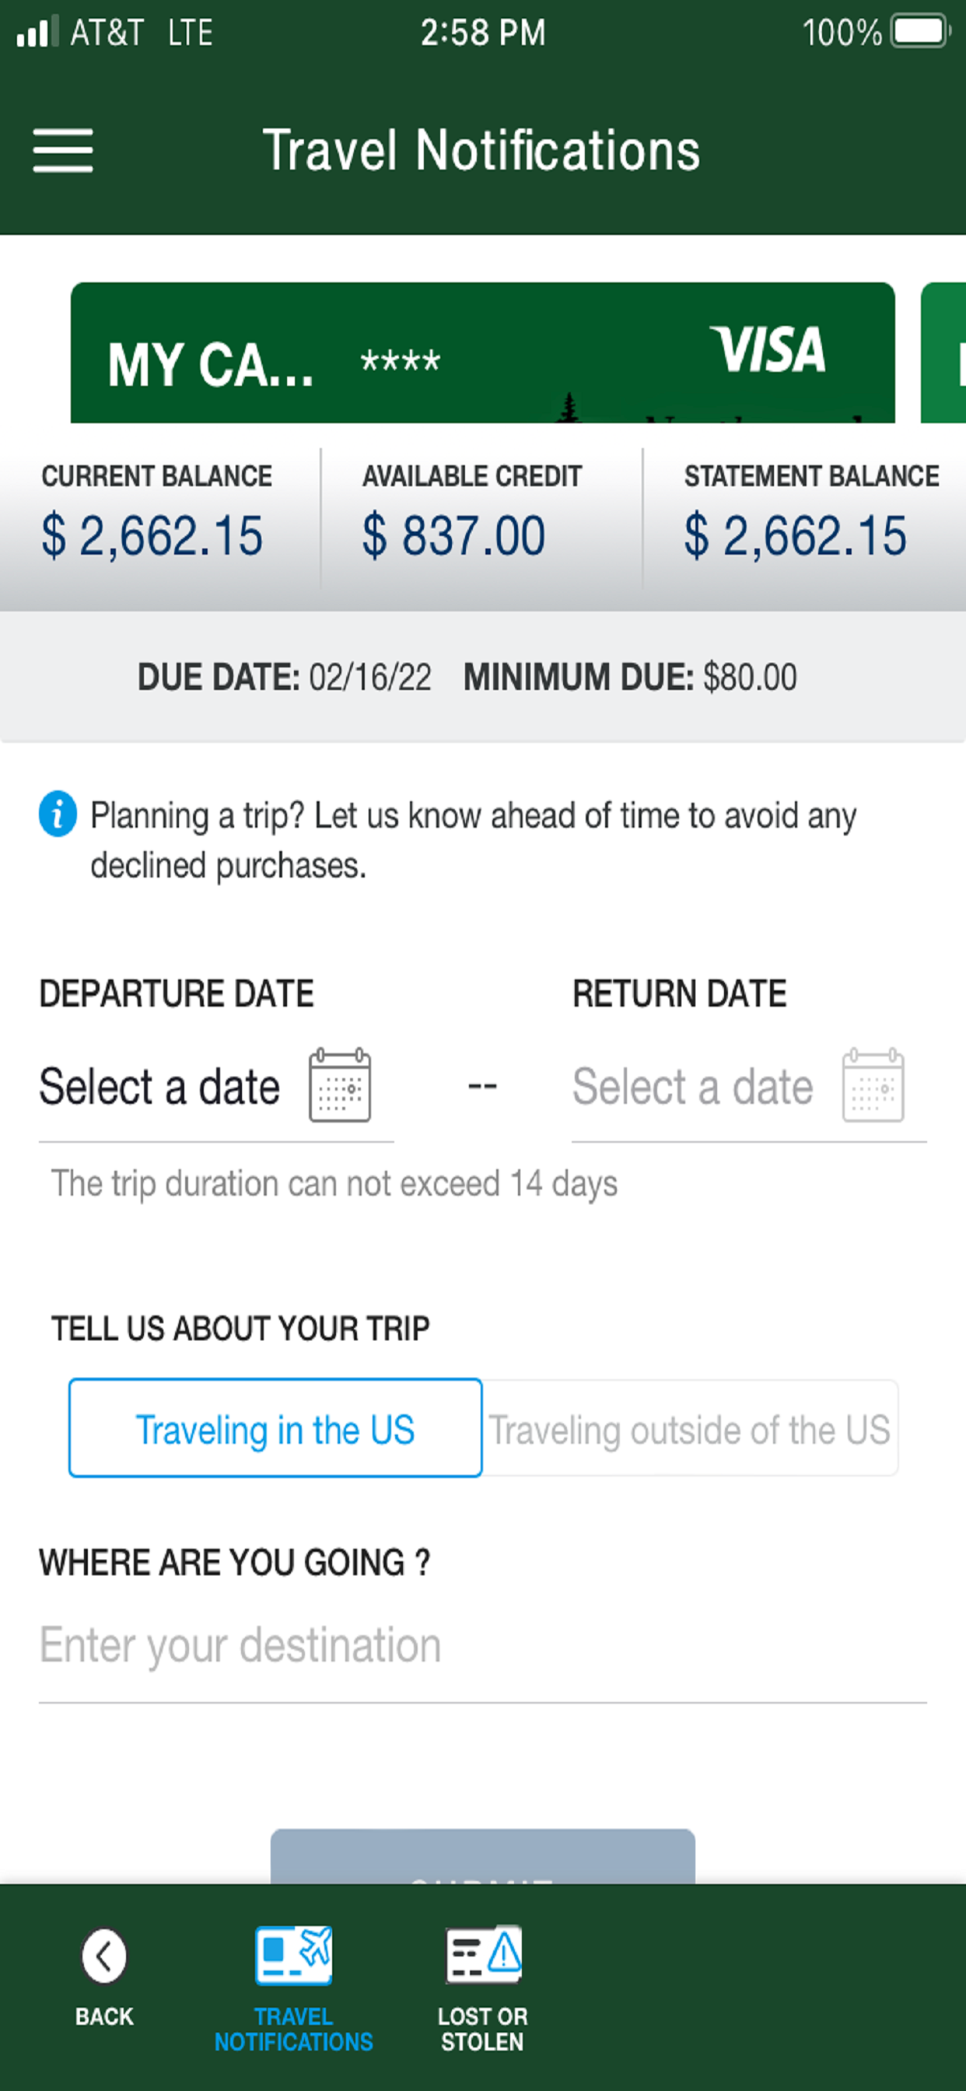
Task: Select Traveling outside of the US
Action: tap(690, 1430)
